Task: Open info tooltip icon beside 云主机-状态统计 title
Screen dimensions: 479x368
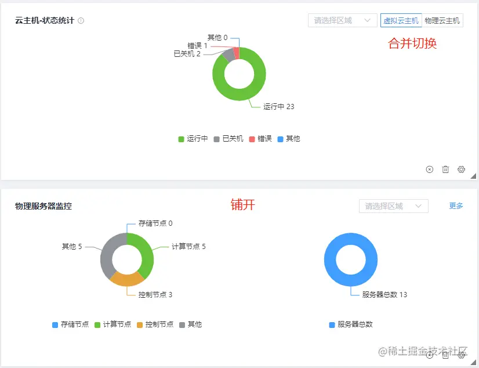Action: pyautogui.click(x=81, y=21)
